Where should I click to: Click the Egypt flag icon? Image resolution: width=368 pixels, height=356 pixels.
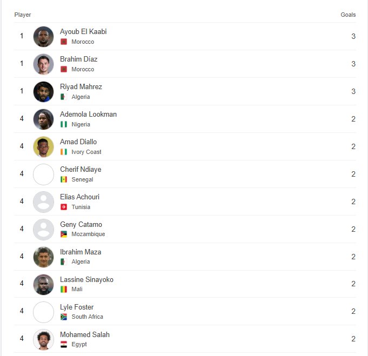tap(64, 345)
